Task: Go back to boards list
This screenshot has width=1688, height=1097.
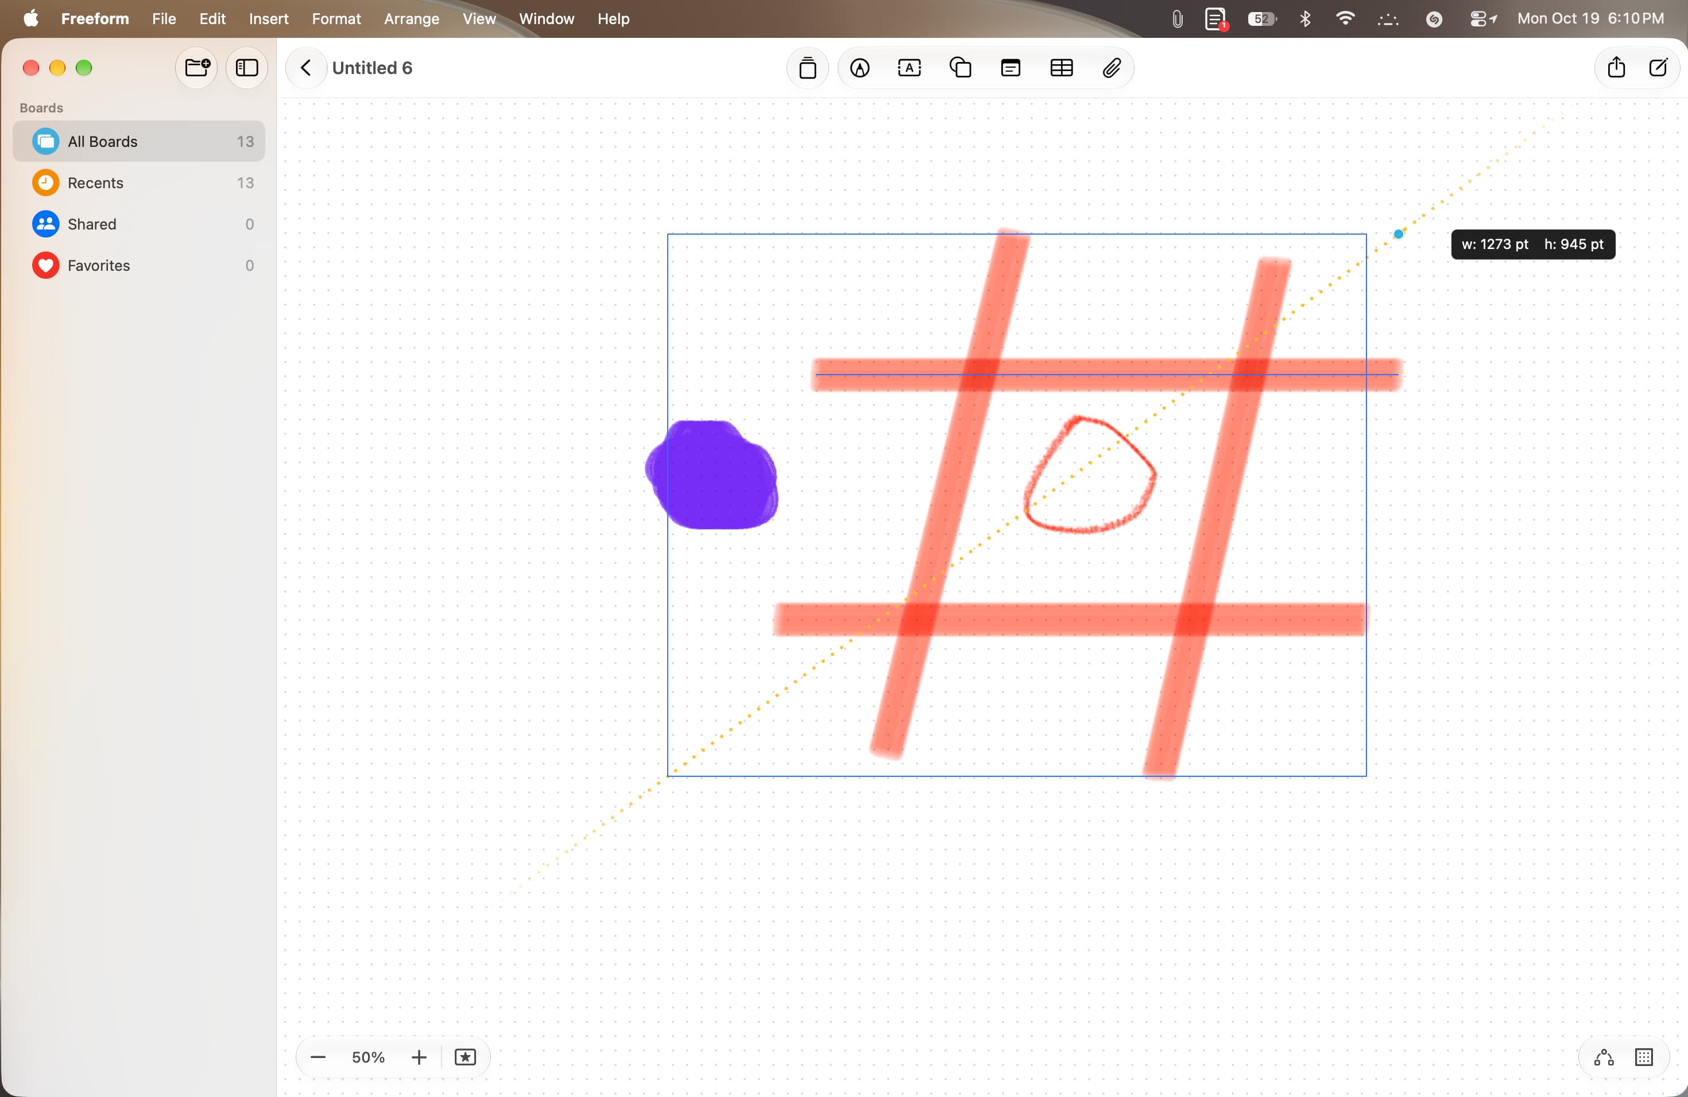Action: 305,68
